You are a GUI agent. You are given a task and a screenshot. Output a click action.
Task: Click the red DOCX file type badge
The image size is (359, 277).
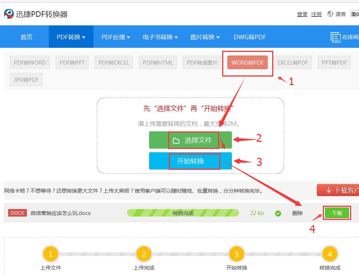tap(17, 213)
